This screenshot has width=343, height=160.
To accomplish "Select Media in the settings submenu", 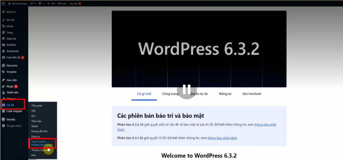I will click(x=35, y=126).
